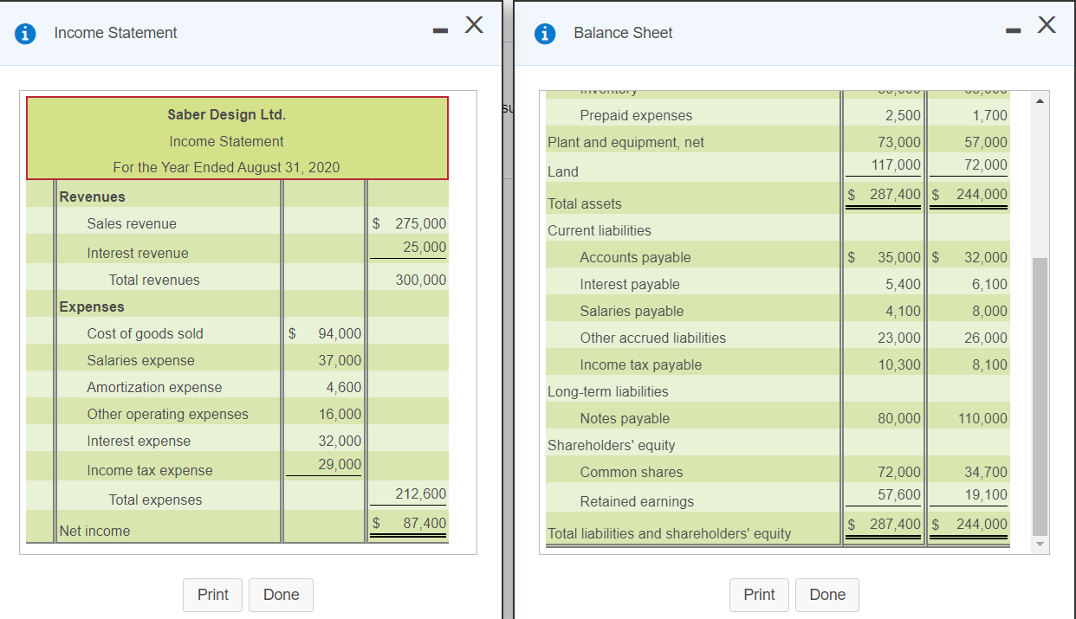Close the Balance Sheet window
This screenshot has height=619, width=1076.
coord(1046,25)
